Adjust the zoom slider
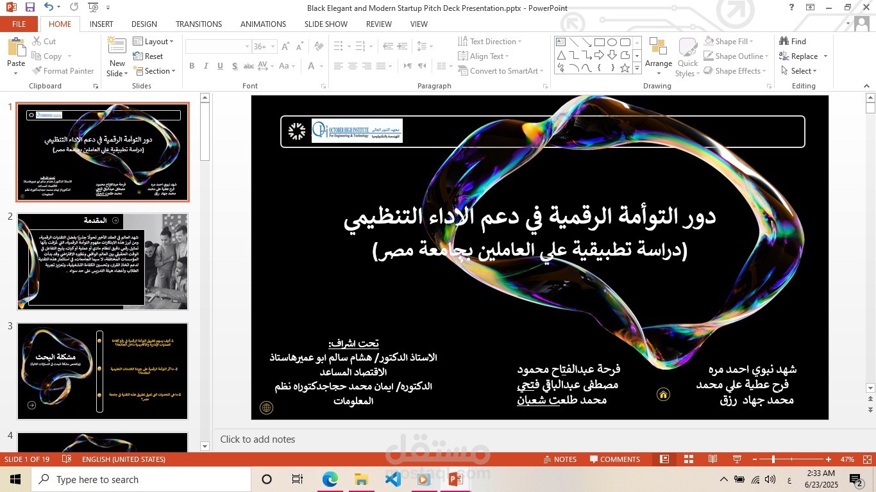Viewport: 876px width, 492px height. coord(774,459)
